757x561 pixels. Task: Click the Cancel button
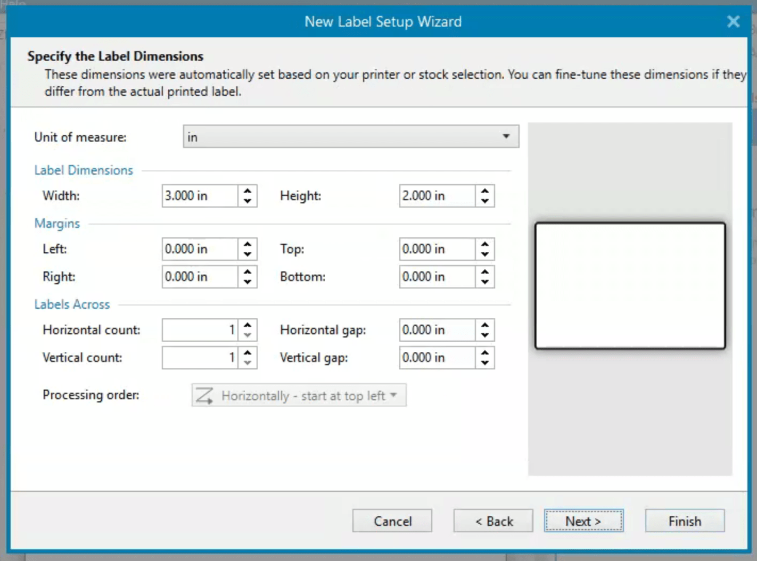coord(392,521)
